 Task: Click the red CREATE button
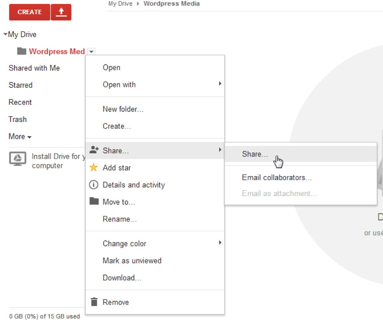coord(29,12)
